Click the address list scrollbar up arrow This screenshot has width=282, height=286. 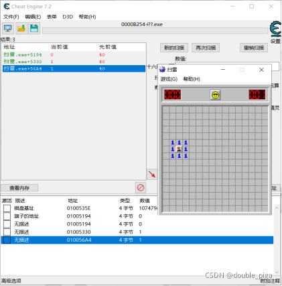[x=277, y=208]
